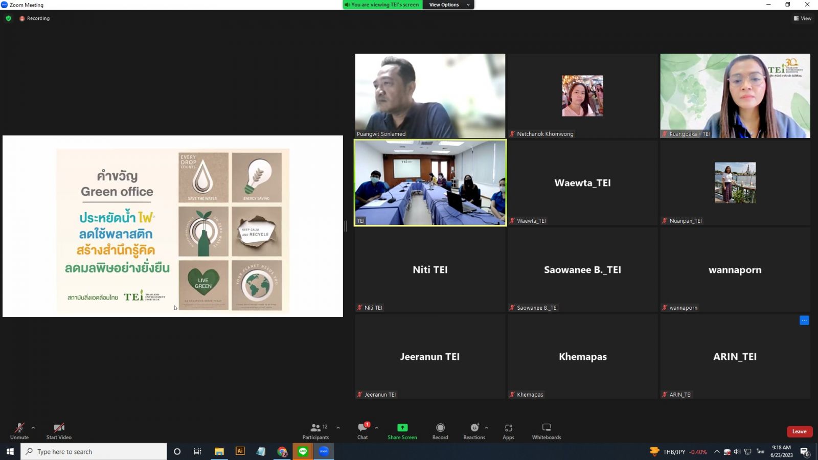Open network icon in system tray

(x=747, y=452)
